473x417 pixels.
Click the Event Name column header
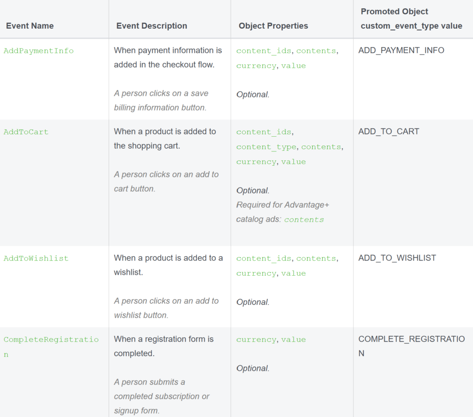[30, 26]
